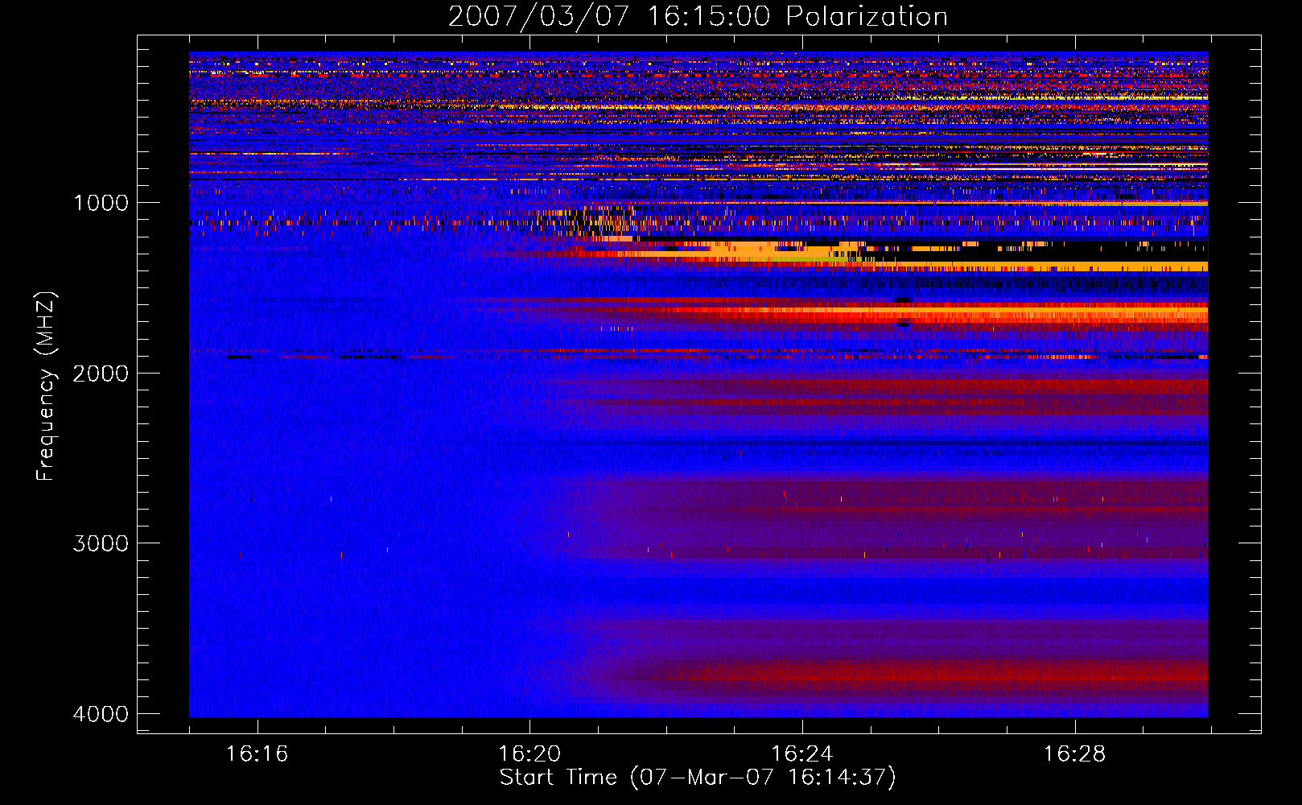
Task: Click the 16:20 time tick label
Action: (x=529, y=754)
